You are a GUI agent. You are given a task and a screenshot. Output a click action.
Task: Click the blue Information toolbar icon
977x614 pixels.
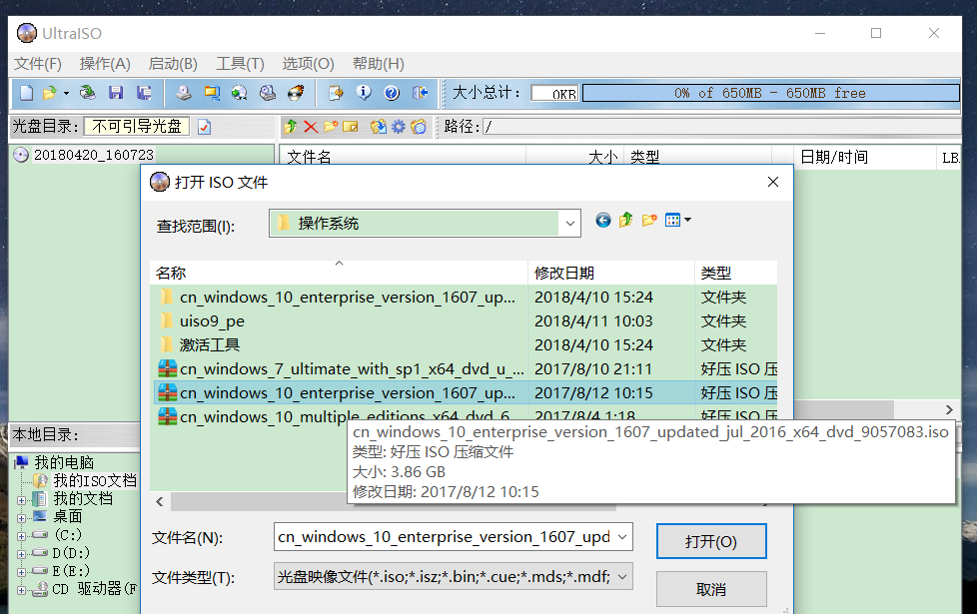pos(364,93)
